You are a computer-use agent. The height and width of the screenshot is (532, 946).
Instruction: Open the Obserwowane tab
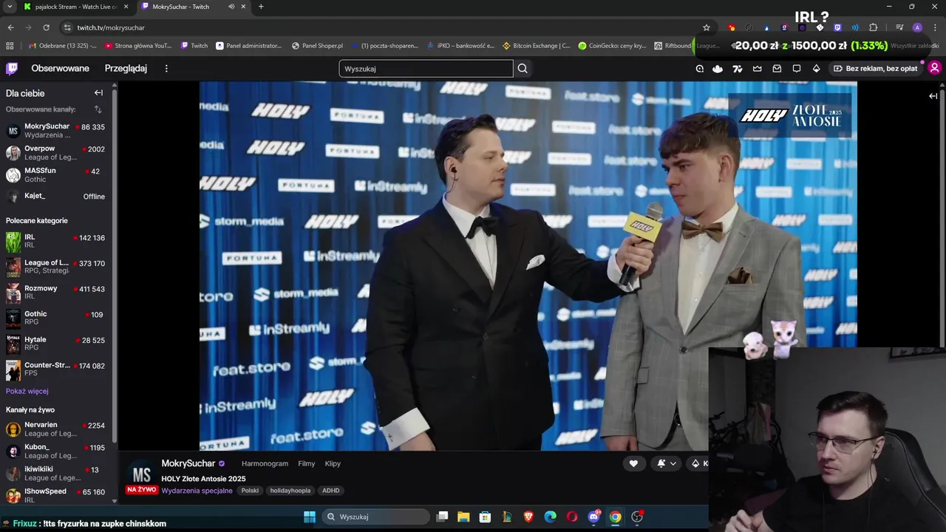click(x=60, y=69)
